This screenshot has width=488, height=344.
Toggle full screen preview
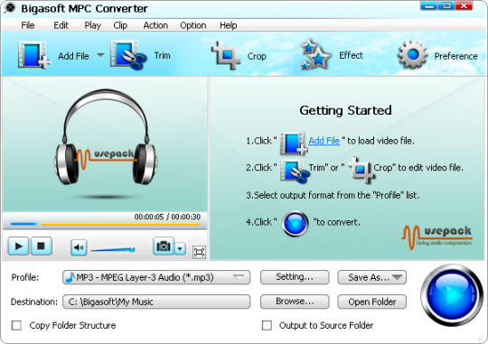[x=199, y=252]
